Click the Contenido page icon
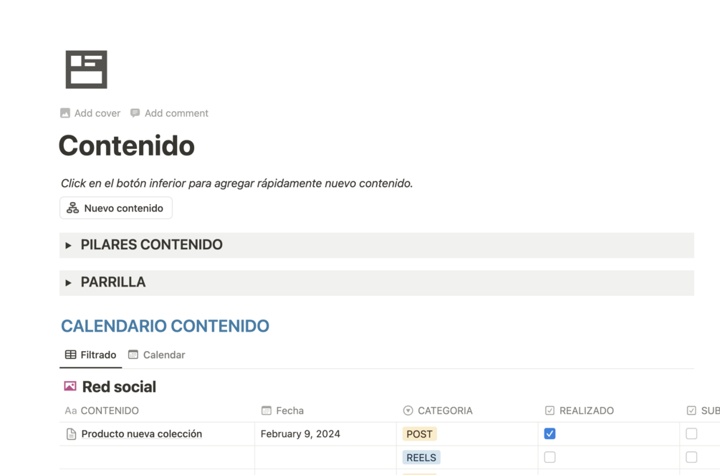This screenshot has width=720, height=475. (86, 69)
